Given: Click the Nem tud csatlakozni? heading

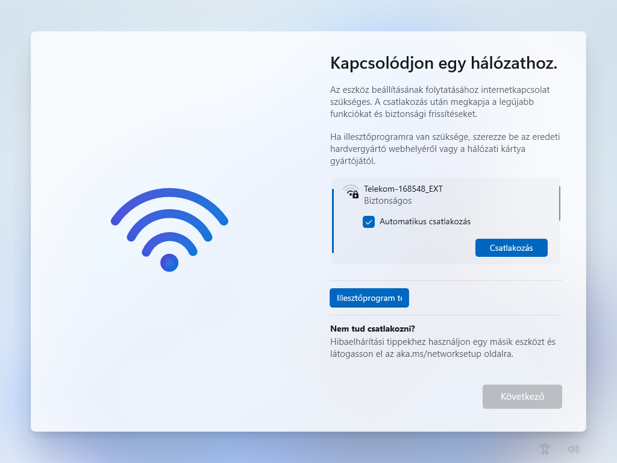Looking at the screenshot, I should click(x=372, y=329).
